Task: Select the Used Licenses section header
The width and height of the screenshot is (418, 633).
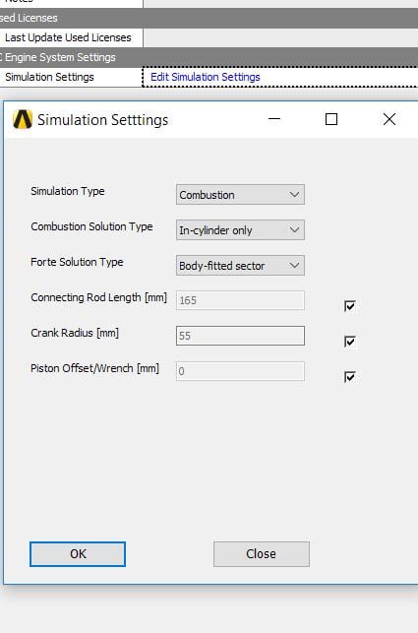Action: 209,18
